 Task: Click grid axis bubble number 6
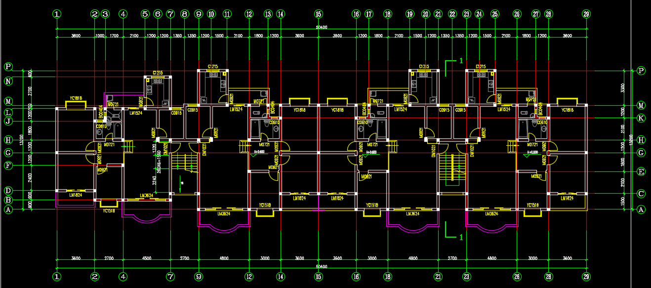coord(158,14)
